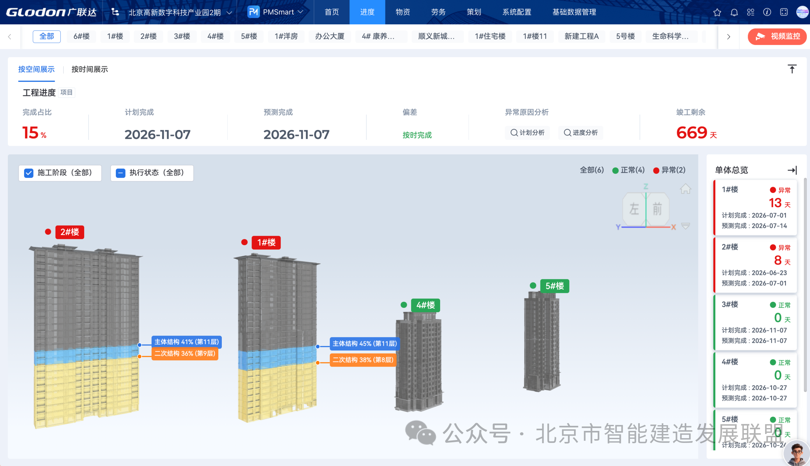Open the assistant avatar at bottom right
810x466 pixels.
point(797,453)
